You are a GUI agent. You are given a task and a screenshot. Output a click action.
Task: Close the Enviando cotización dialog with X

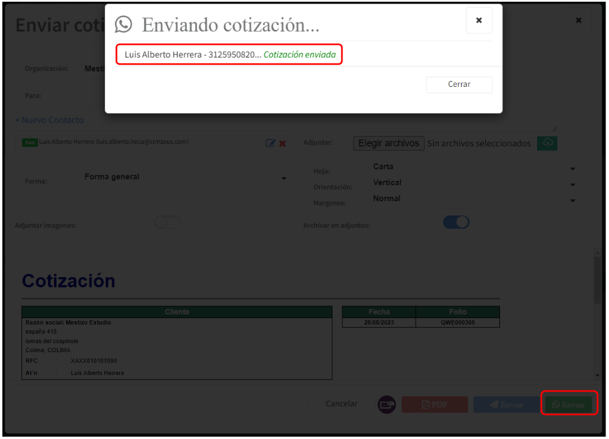(478, 20)
